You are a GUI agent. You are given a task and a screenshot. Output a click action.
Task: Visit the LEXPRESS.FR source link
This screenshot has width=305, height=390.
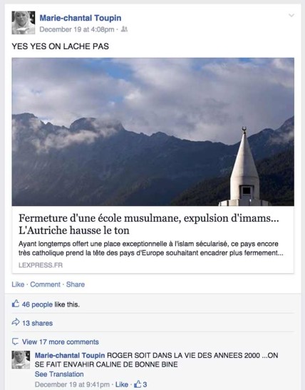point(41,265)
